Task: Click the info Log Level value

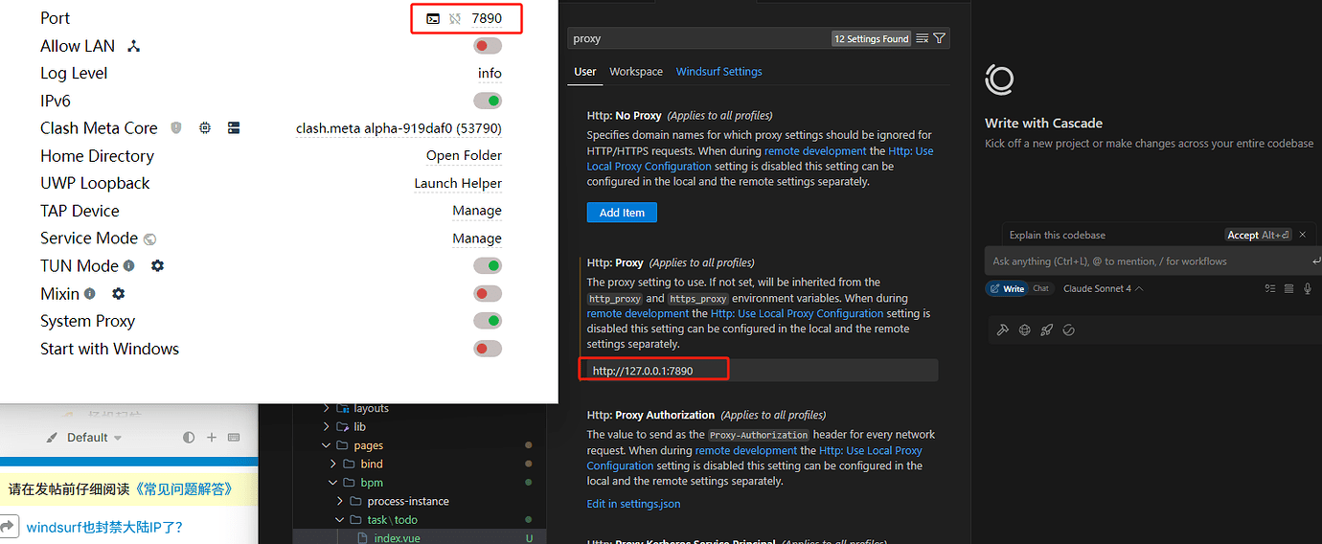Action: tap(490, 73)
